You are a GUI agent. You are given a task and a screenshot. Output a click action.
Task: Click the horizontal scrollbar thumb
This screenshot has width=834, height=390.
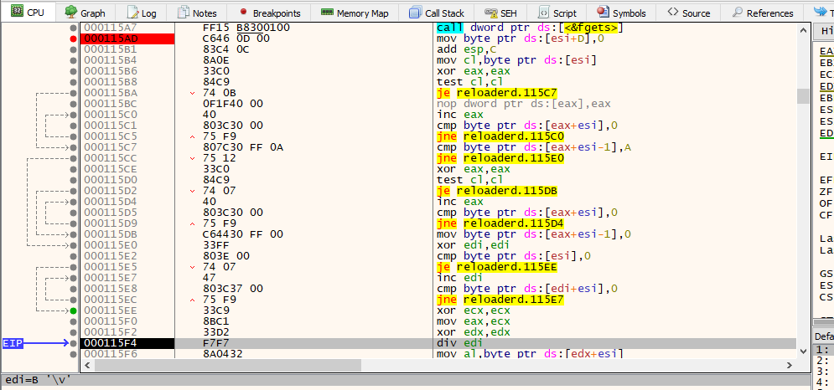click(228, 365)
